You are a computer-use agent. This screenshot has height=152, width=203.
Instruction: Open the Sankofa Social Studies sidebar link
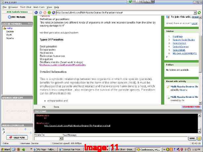click(184, 40)
